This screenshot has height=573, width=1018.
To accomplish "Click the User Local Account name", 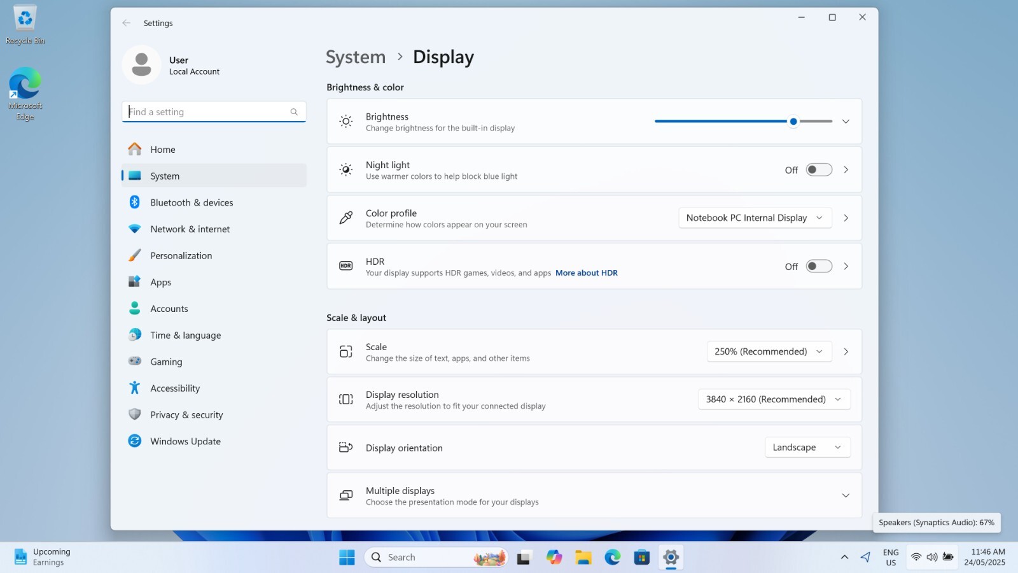I will click(194, 66).
